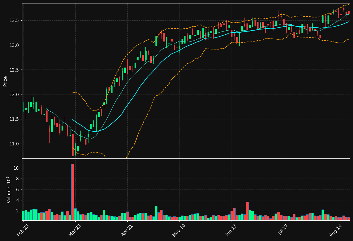Viewport: 353px width, 241px height.
Task: Click the tallest red volume spike bar
Action: tap(73, 192)
